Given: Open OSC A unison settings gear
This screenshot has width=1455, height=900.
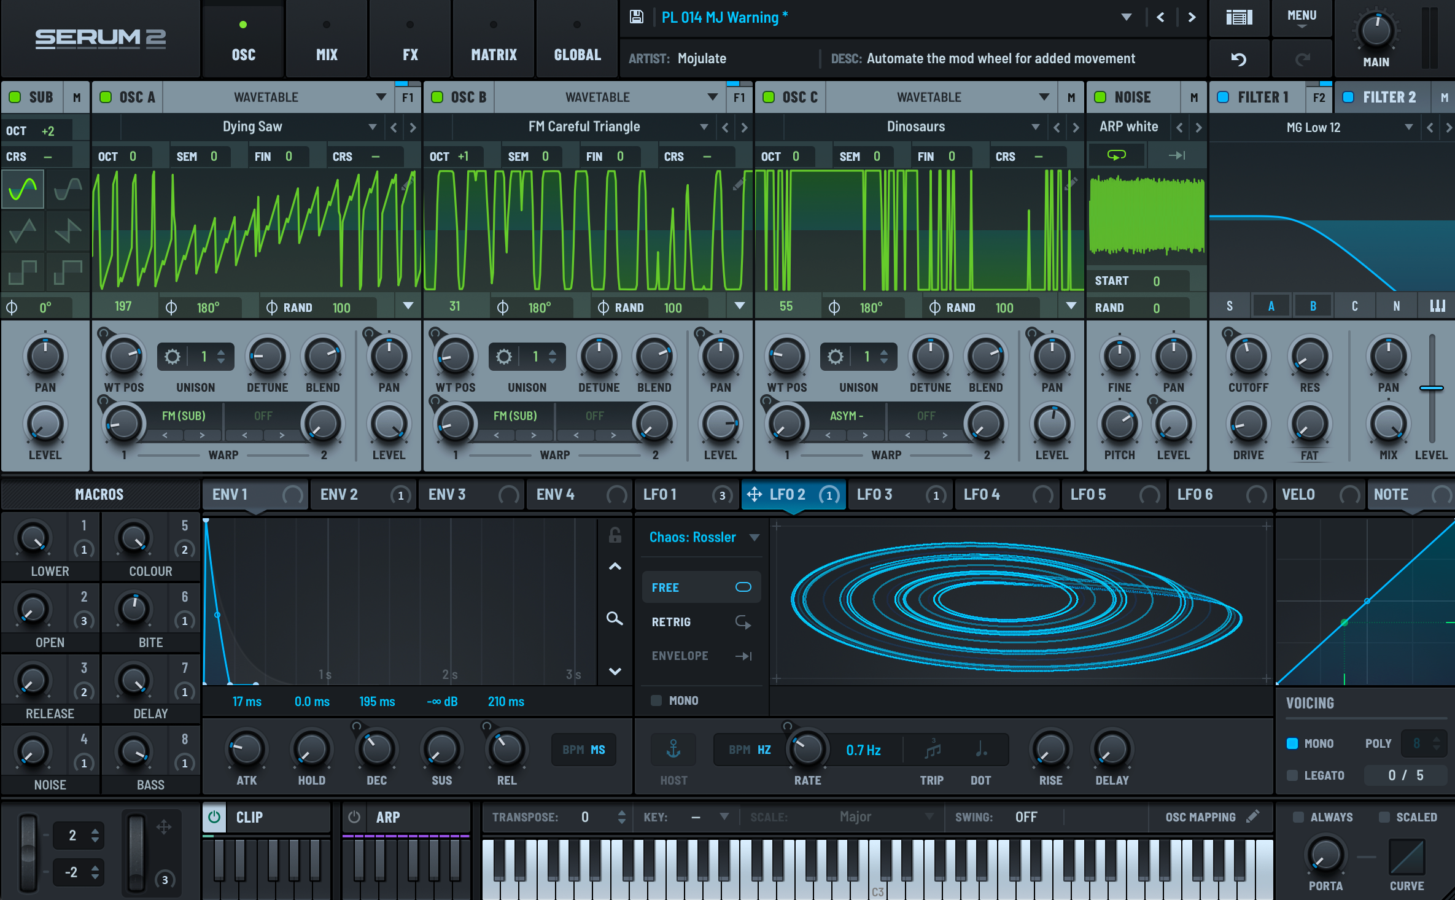Looking at the screenshot, I should point(173,357).
